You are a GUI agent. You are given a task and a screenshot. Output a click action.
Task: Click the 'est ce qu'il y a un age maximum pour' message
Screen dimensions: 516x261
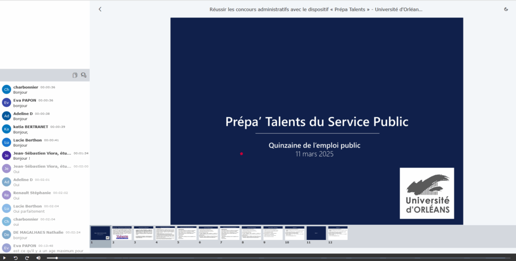[48, 251]
